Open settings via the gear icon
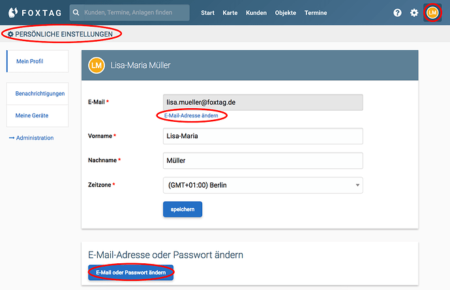 click(x=414, y=13)
